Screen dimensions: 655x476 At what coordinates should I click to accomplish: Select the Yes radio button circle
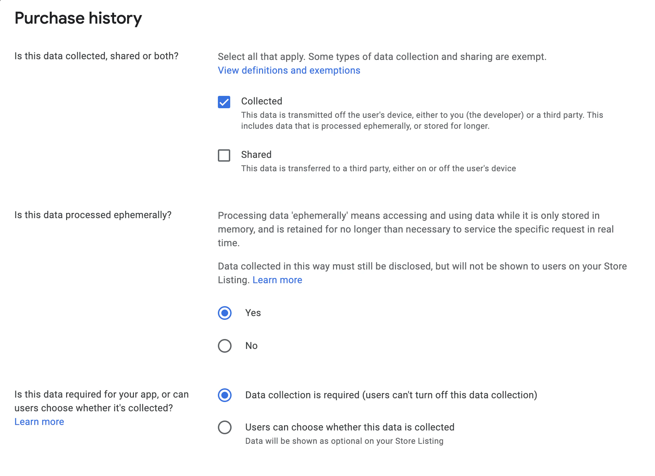(x=225, y=313)
